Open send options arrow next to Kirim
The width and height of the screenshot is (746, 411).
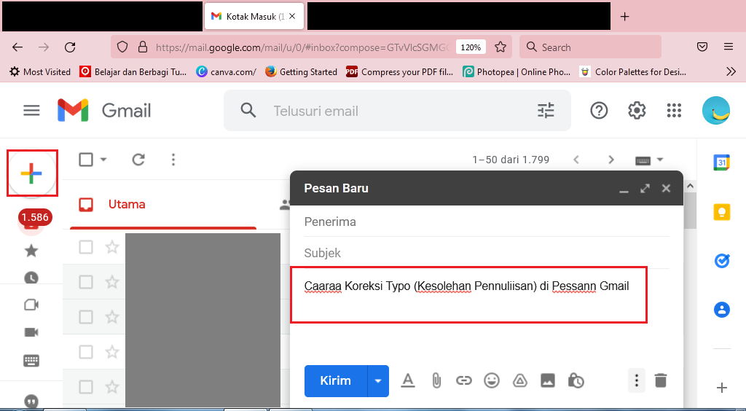tap(378, 380)
